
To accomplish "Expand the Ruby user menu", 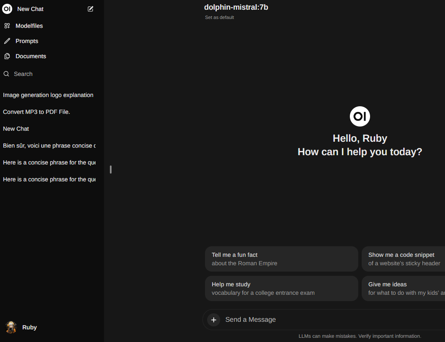I will coord(29,327).
